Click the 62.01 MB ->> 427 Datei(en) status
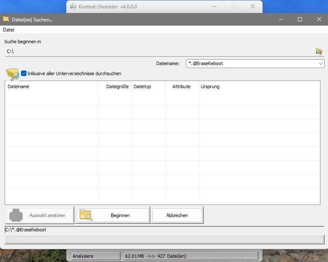 point(191,256)
